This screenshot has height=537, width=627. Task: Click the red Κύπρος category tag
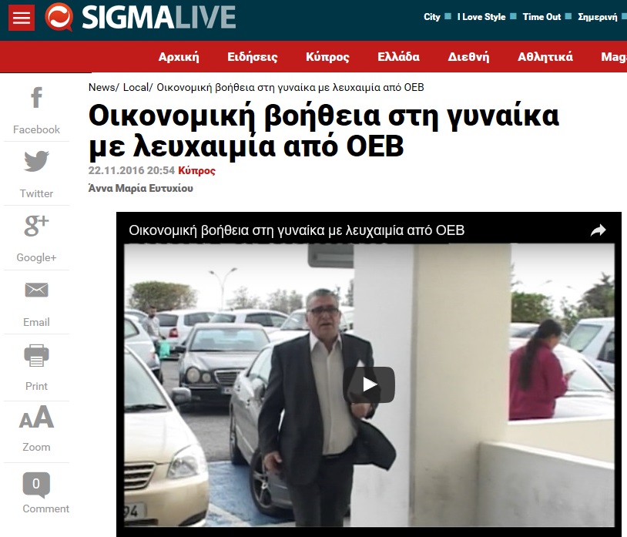(x=196, y=171)
